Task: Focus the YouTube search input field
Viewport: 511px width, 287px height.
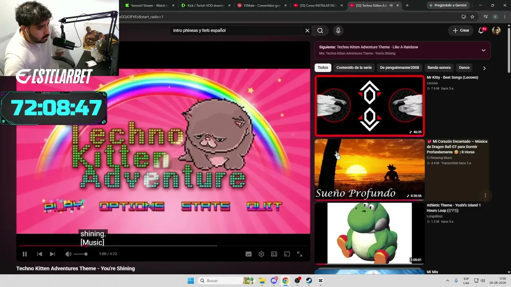Action: tap(238, 30)
